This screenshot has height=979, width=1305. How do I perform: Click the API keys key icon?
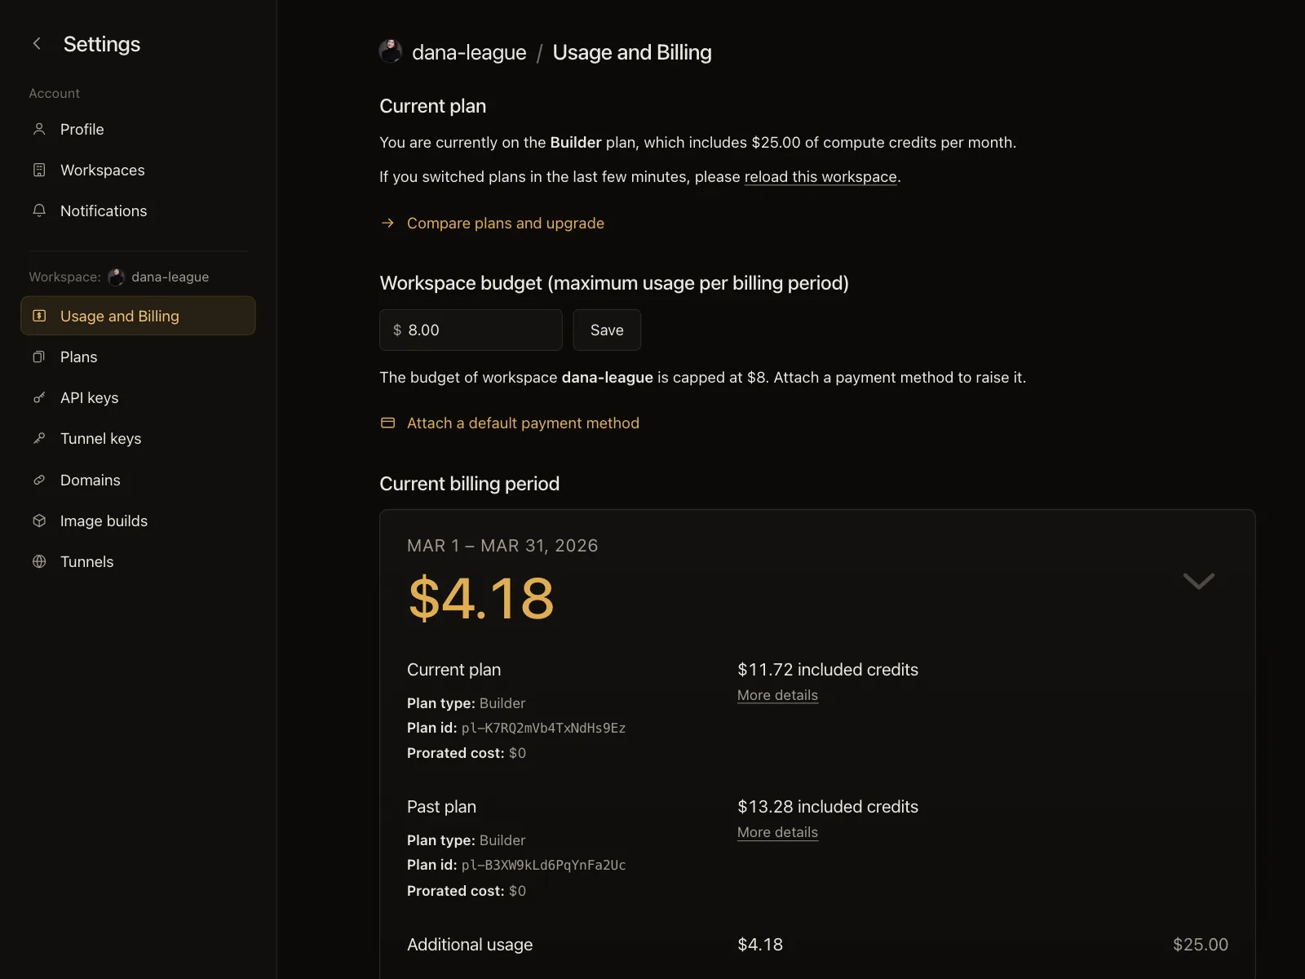click(39, 397)
